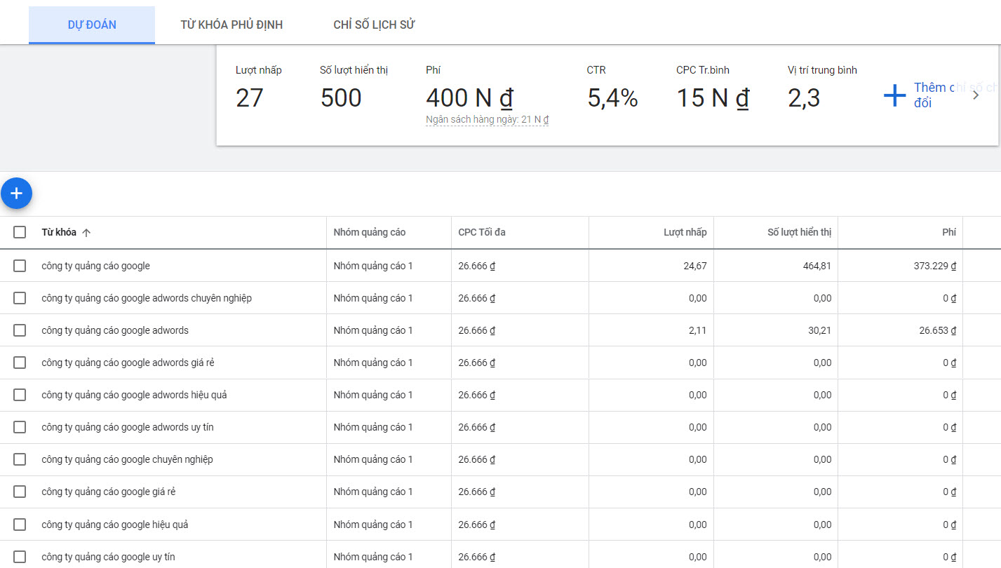Click the sort arrow next to Từ khóa
The height and width of the screenshot is (568, 1001).
86,233
